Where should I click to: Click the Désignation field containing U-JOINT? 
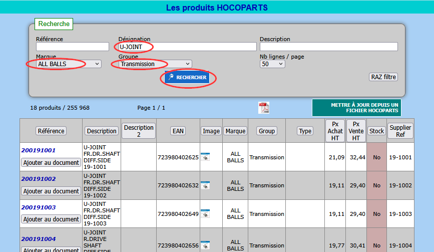pyautogui.click(x=187, y=47)
